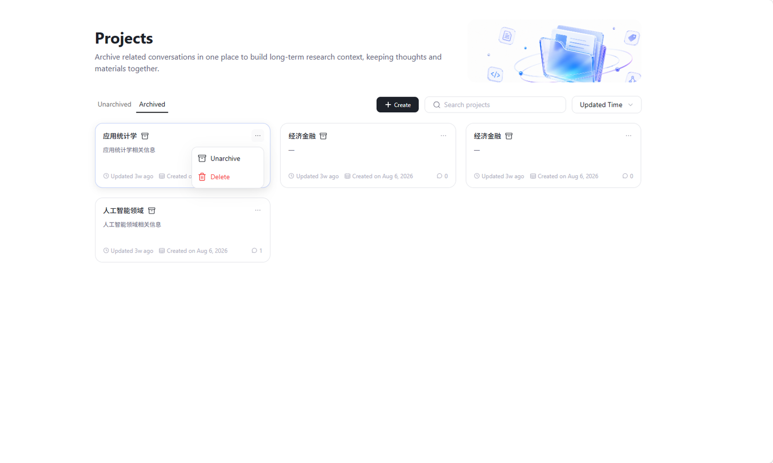Viewport: 773px width, 463px height.
Task: Click archive box icon beside 应用统计学
Action: [145, 136]
